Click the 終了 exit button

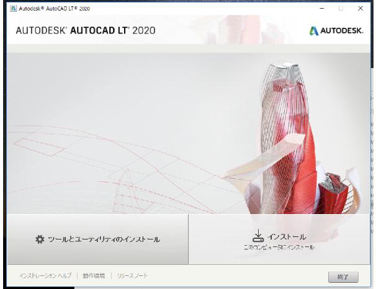[343, 277]
